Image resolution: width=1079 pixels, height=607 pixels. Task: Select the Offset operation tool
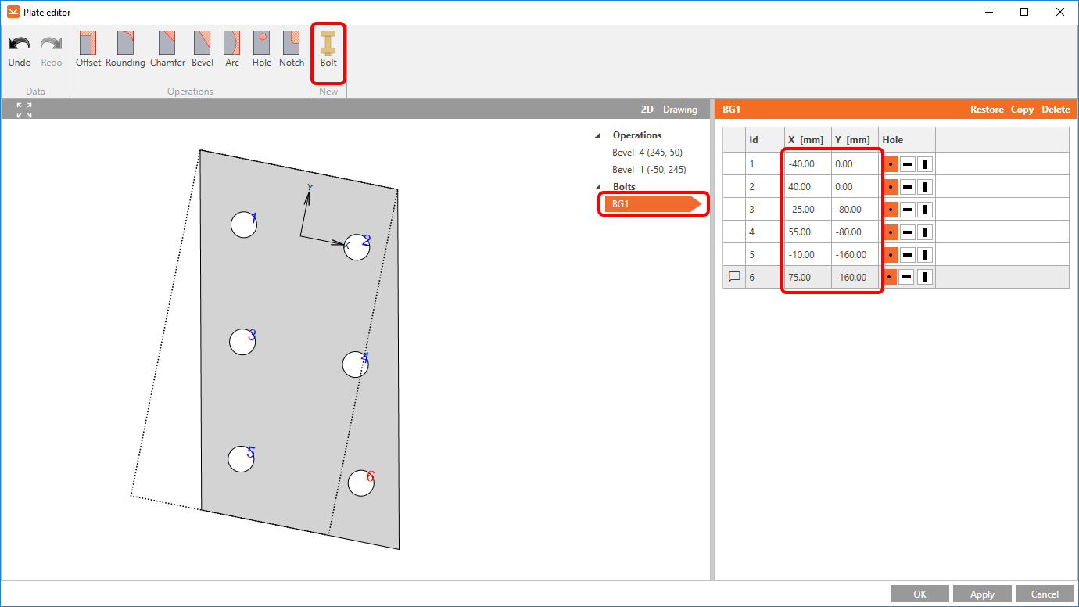[x=88, y=49]
